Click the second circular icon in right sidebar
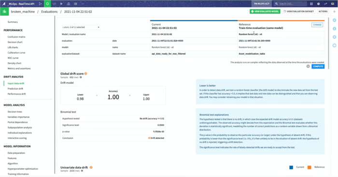 334,29
